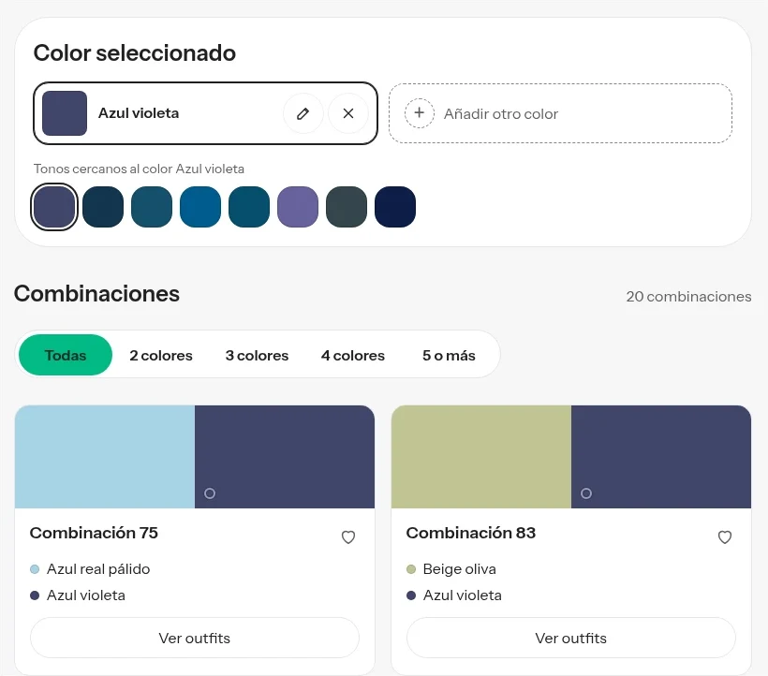Pick the muted teal blue tone swatch
Viewport: 768px width, 676px height.
click(x=152, y=207)
